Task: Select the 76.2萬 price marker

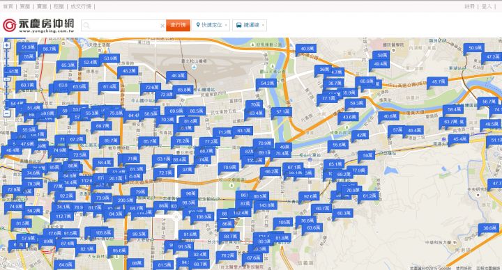Action: click(227, 255)
